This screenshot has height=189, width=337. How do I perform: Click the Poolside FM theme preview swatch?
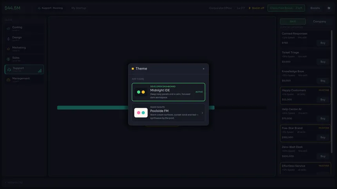point(141,113)
